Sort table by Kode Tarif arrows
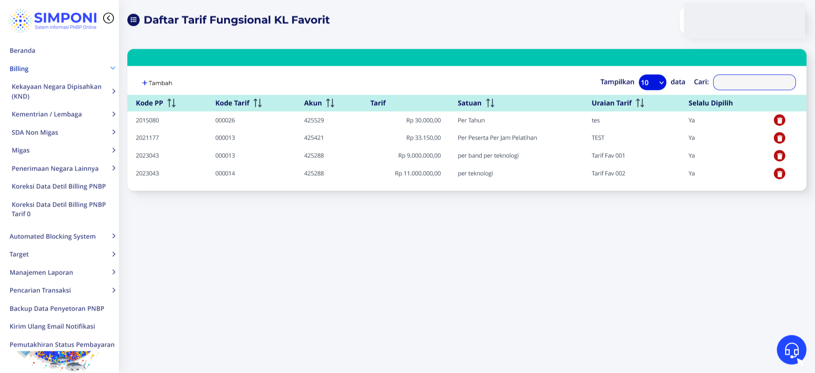This screenshot has height=373, width=815. (x=258, y=103)
